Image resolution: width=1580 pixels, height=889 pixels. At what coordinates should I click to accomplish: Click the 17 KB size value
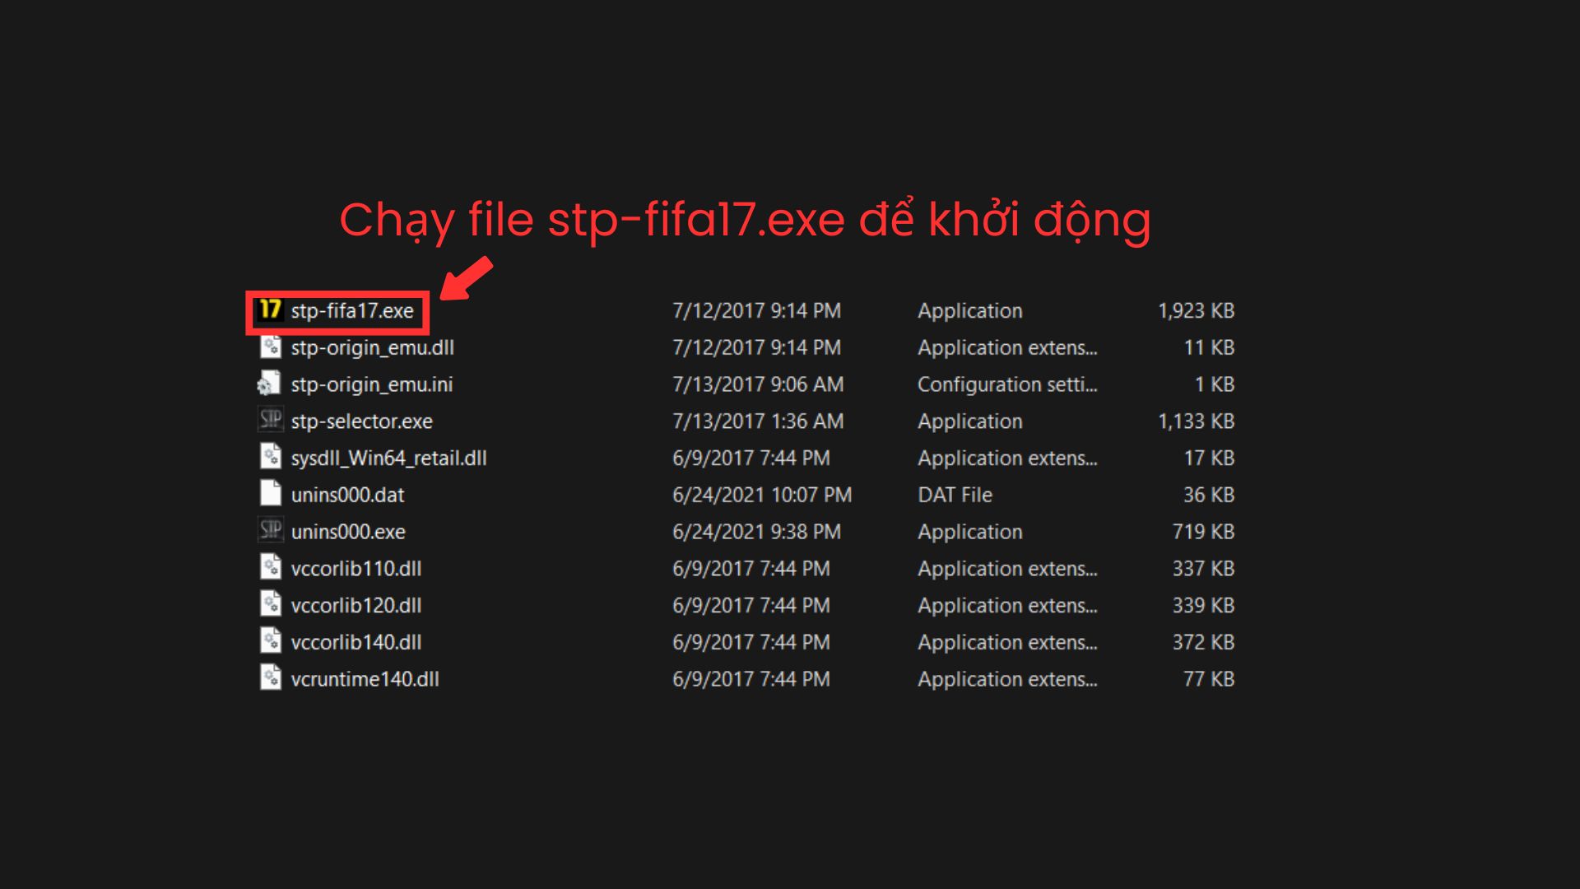1209,458
